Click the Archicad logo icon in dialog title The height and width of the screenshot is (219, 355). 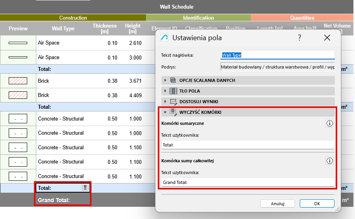click(x=164, y=37)
